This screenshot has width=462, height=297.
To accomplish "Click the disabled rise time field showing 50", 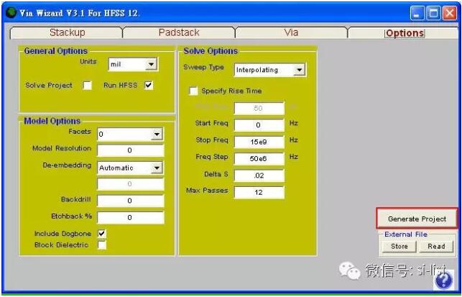I will [x=259, y=109].
